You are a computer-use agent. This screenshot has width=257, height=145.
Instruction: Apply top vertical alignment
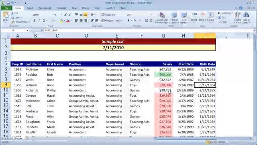76,14
